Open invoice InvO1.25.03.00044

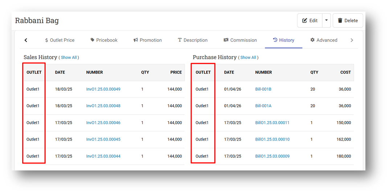[x=103, y=156]
